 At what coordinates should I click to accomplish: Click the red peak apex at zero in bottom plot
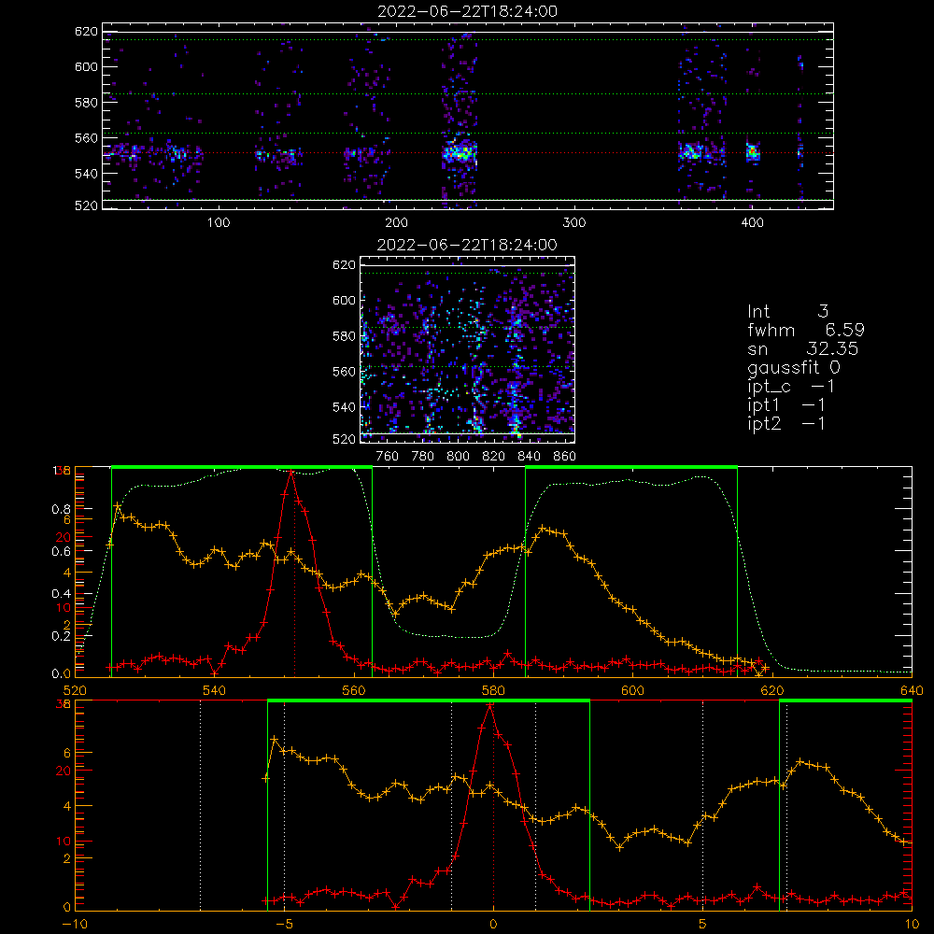pyautogui.click(x=489, y=705)
